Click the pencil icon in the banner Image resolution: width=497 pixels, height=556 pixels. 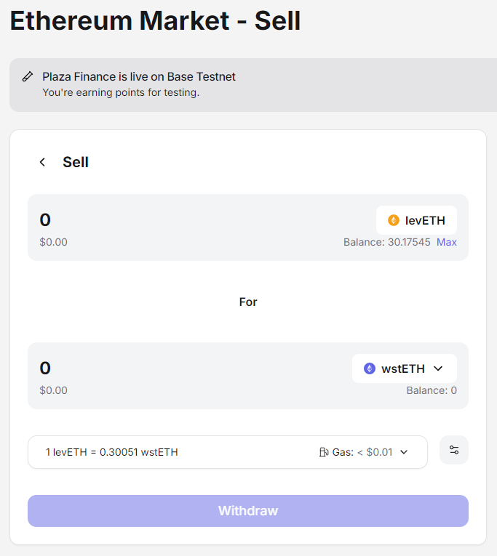point(28,76)
